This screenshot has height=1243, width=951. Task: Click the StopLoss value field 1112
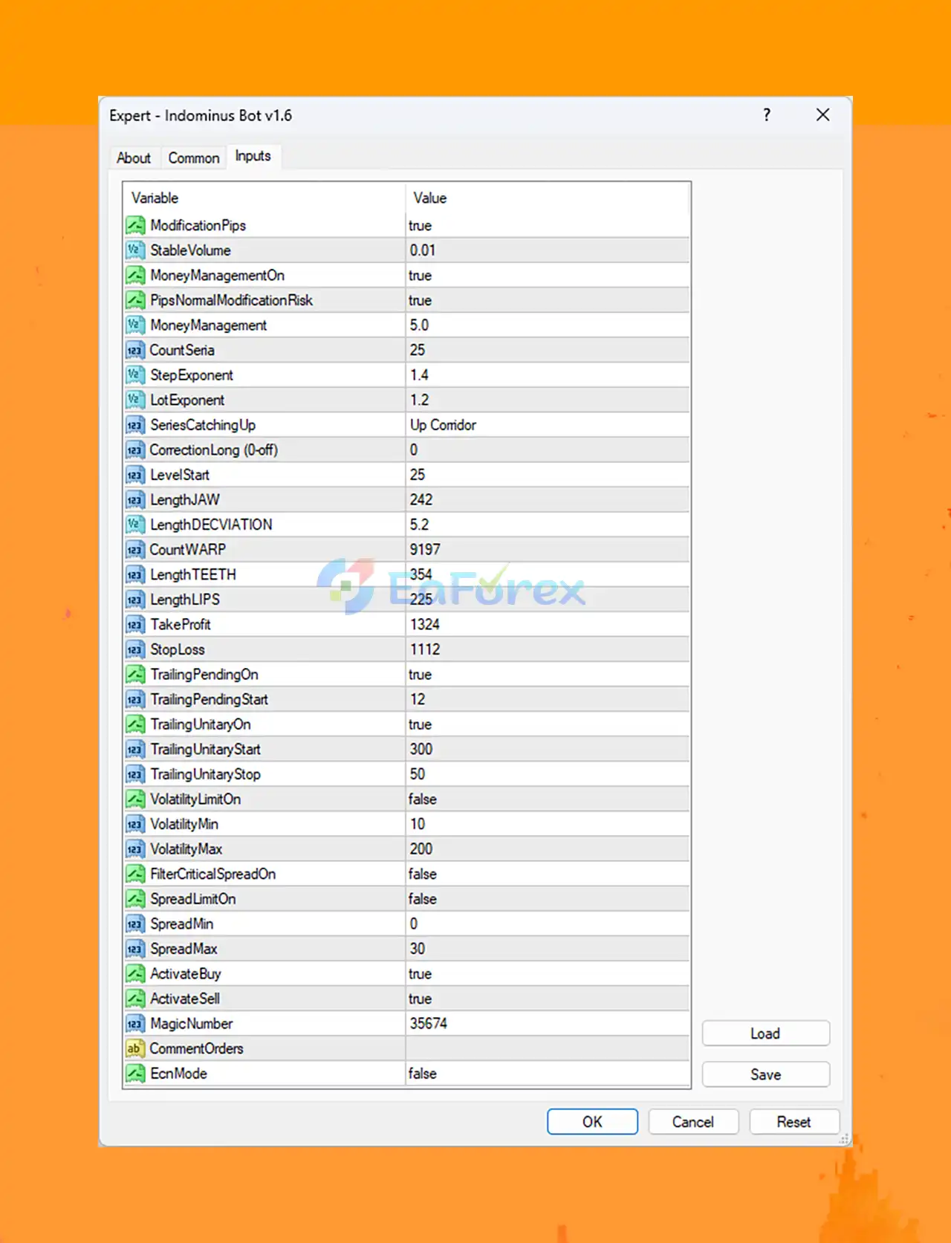[x=548, y=649]
